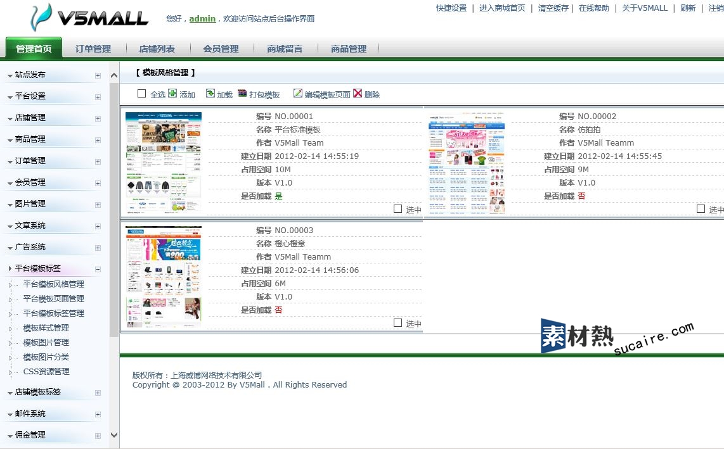Click the sidebar vertical scrollbar thumb

point(114,210)
